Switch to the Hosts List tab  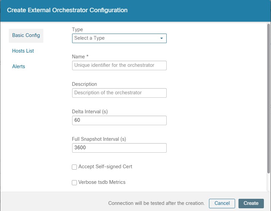tap(23, 51)
